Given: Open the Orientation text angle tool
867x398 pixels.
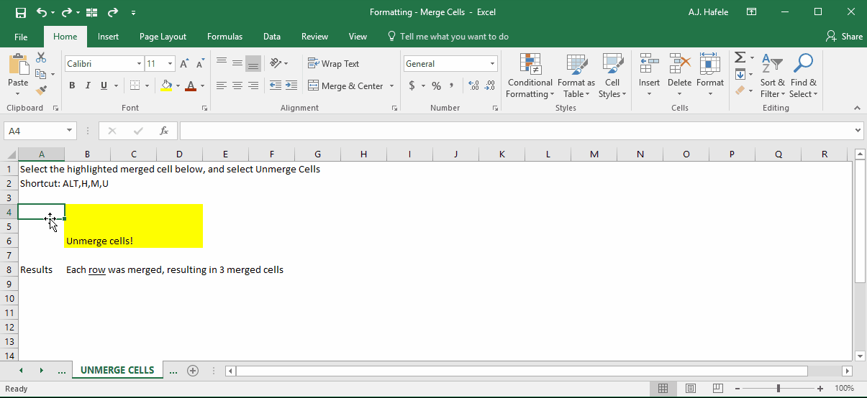Looking at the screenshot, I should [x=276, y=63].
